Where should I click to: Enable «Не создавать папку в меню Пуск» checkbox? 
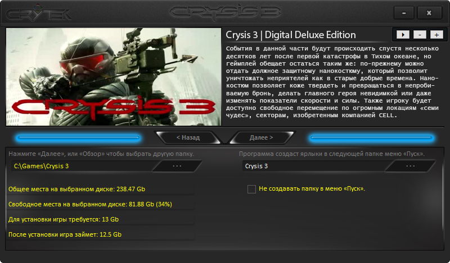click(251, 189)
